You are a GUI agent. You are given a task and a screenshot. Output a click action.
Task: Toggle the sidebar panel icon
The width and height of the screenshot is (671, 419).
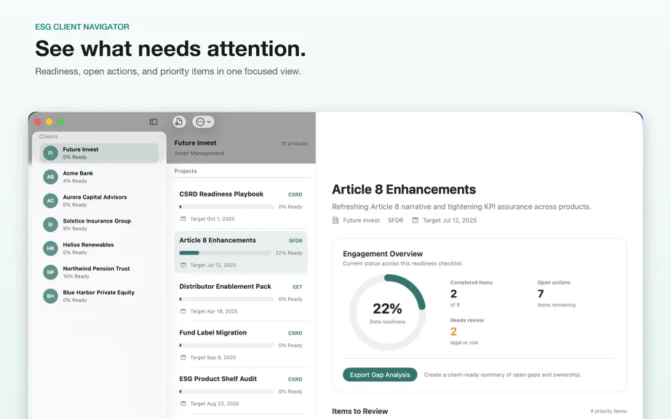154,122
